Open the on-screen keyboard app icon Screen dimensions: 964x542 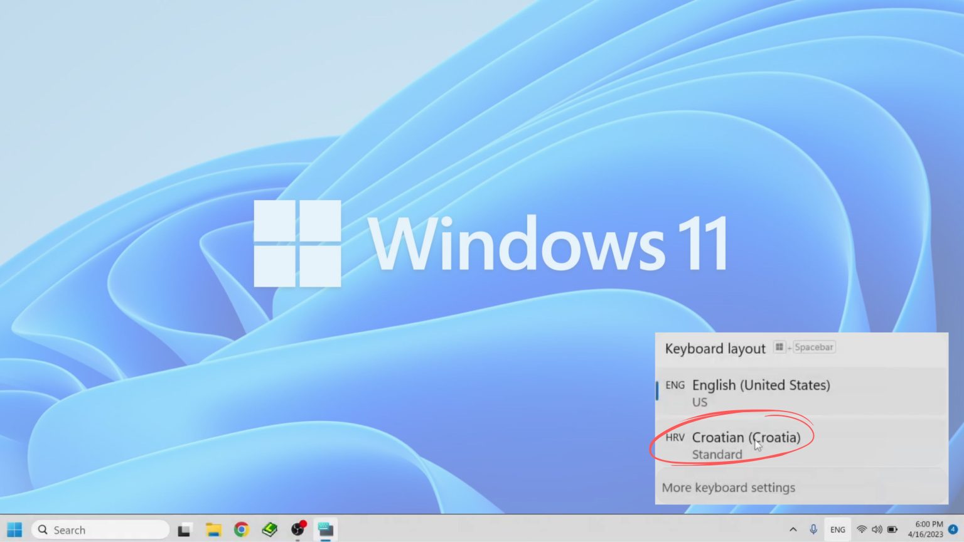326,529
